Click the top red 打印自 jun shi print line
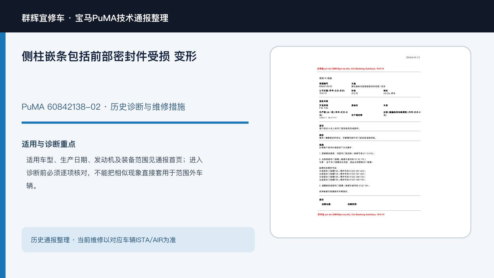 point(350,69)
